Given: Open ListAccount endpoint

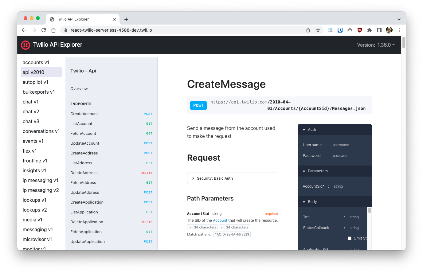Looking at the screenshot, I should coord(111,124).
